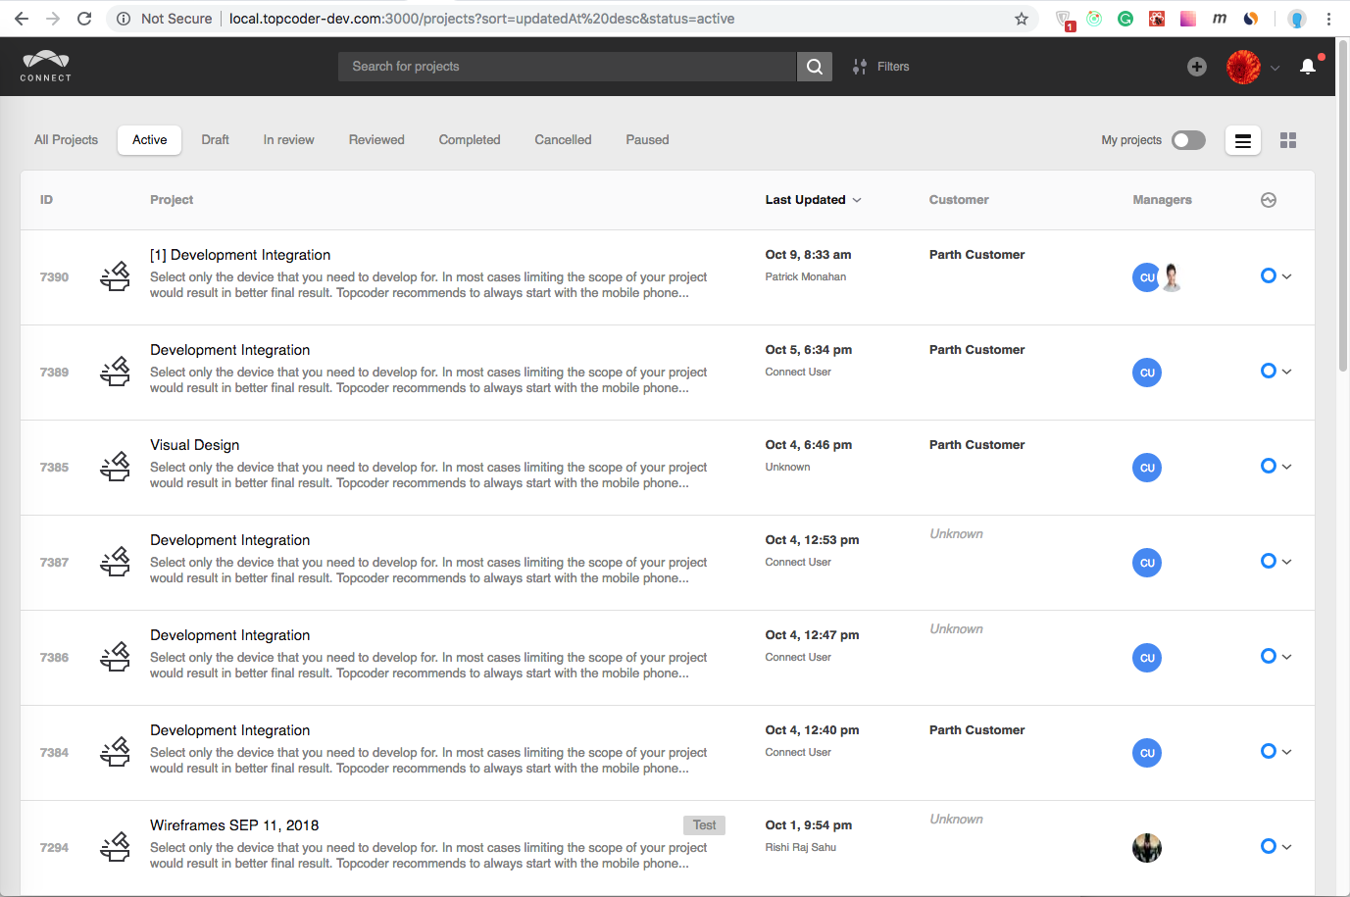Click project type icon for 7294
Image resolution: width=1350 pixels, height=897 pixels.
point(115,847)
